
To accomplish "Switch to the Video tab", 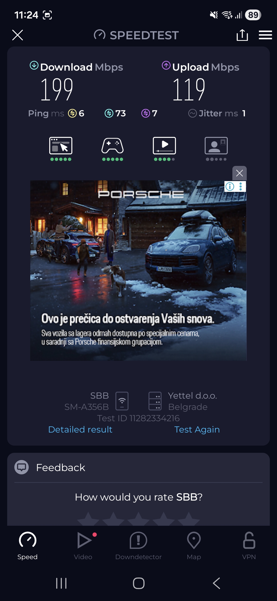I will (x=83, y=546).
